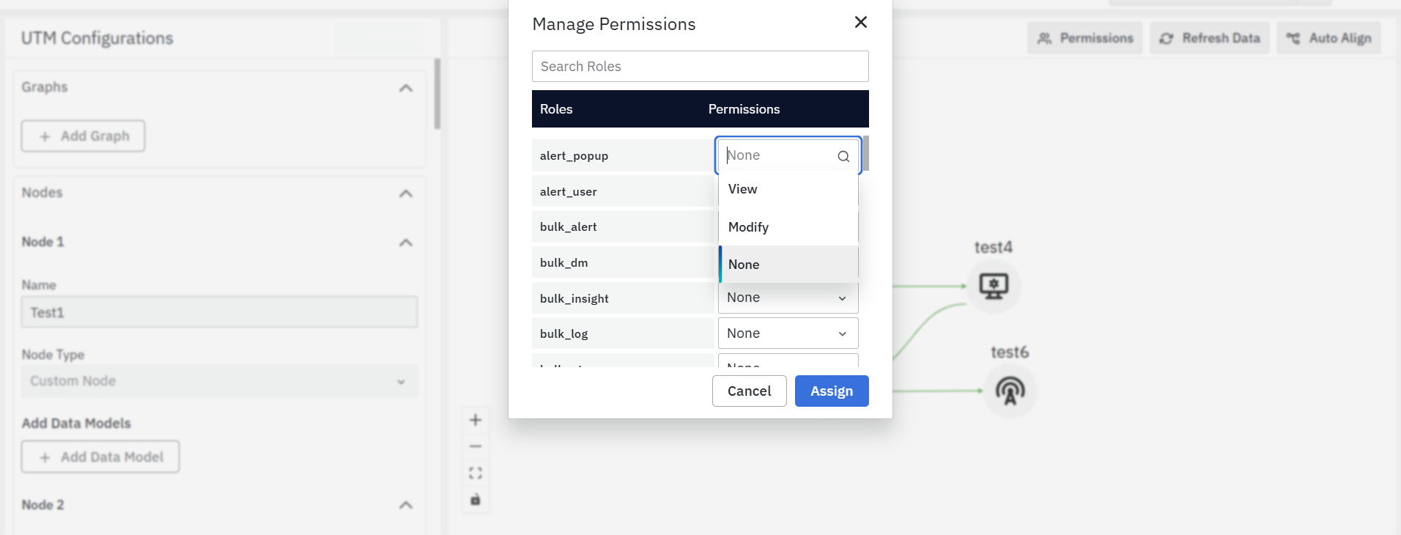Collapse the Node 1 section
Screen dimensions: 1401x535
405,243
